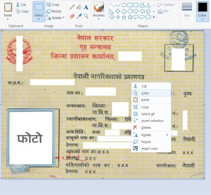Select the Rounded rectangle shape

pos(136,5)
